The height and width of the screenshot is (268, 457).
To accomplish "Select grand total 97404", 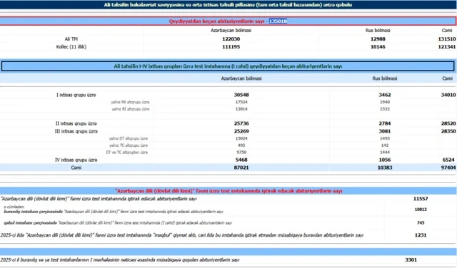I will (x=448, y=167).
